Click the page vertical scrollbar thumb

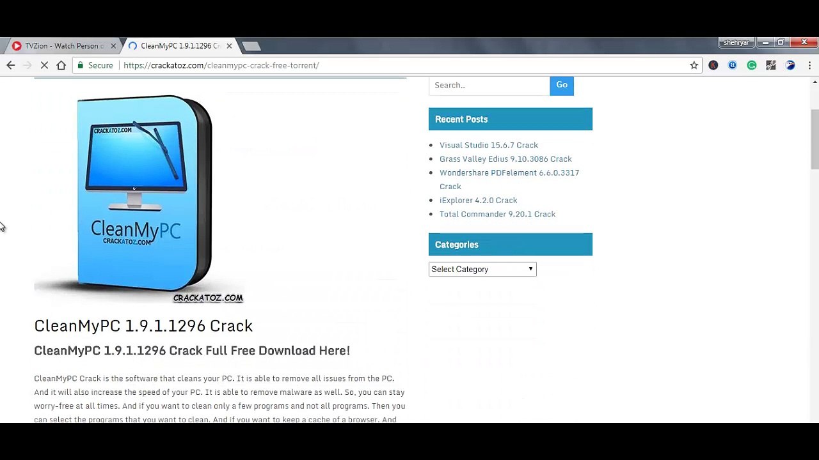point(815,139)
